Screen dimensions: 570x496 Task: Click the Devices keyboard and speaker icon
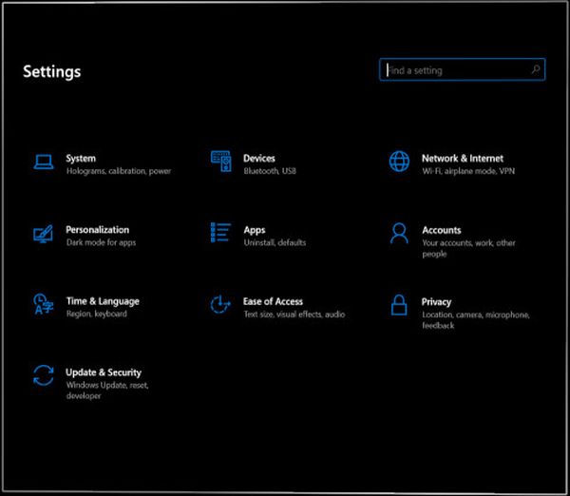click(221, 162)
